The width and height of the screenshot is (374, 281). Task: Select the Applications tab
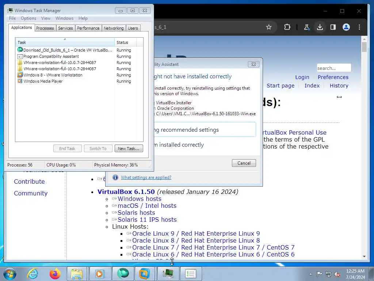pos(22,27)
